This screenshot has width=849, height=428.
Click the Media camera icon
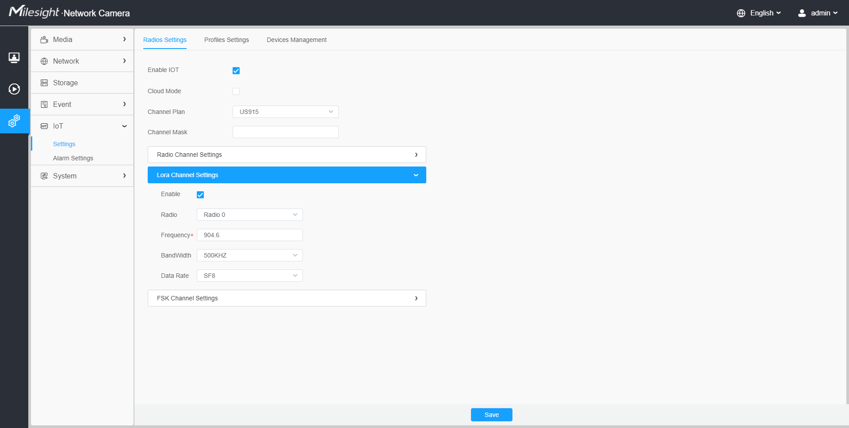pyautogui.click(x=44, y=39)
